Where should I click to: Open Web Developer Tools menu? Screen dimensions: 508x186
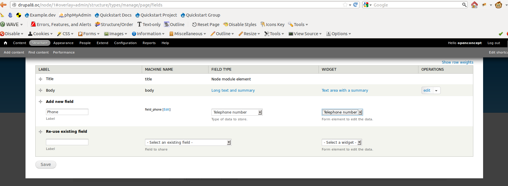[274, 34]
